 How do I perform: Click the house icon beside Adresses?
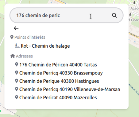pyautogui.click(x=13, y=56)
